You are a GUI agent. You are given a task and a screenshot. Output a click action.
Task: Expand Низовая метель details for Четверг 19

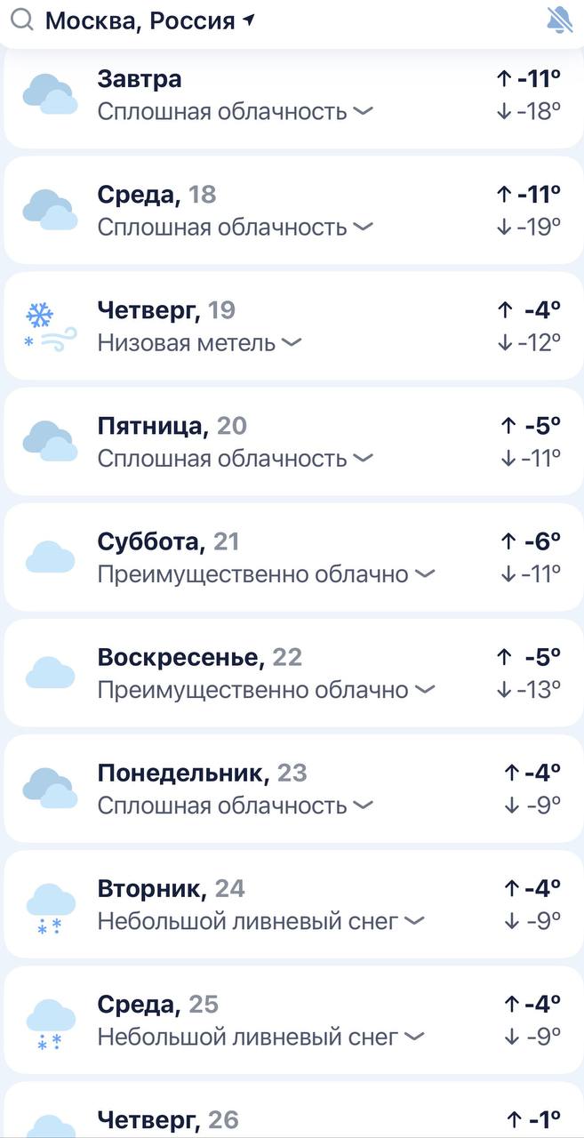click(x=291, y=343)
